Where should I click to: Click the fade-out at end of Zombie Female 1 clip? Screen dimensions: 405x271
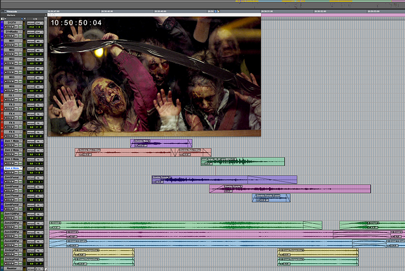coord(272,180)
